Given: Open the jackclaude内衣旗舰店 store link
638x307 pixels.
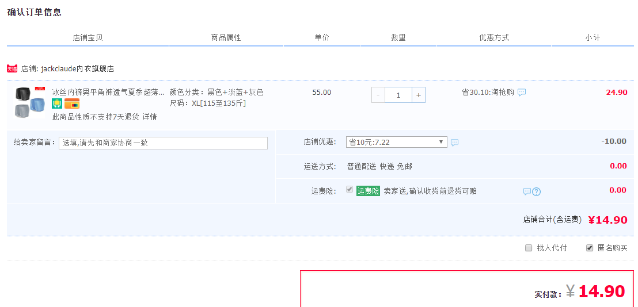Looking at the screenshot, I should (77, 68).
